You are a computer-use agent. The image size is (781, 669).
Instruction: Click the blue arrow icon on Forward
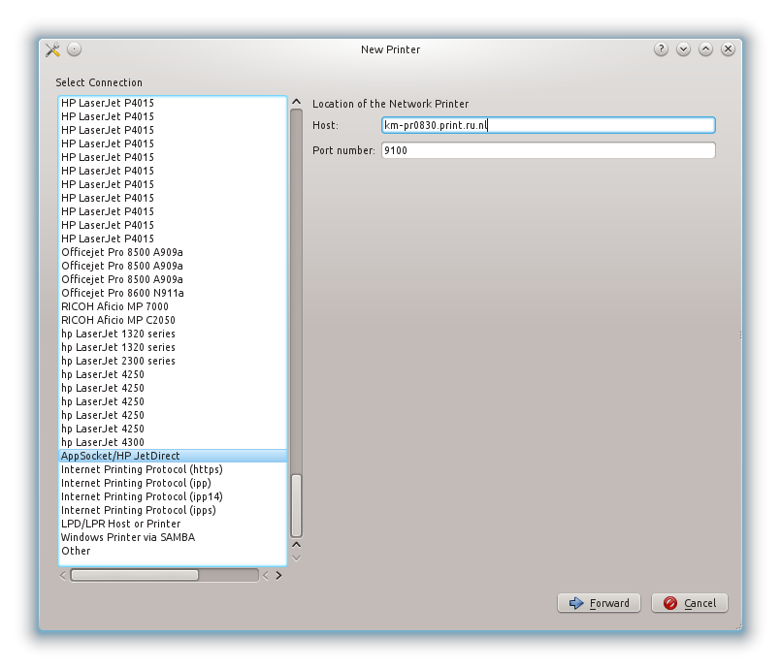[576, 603]
